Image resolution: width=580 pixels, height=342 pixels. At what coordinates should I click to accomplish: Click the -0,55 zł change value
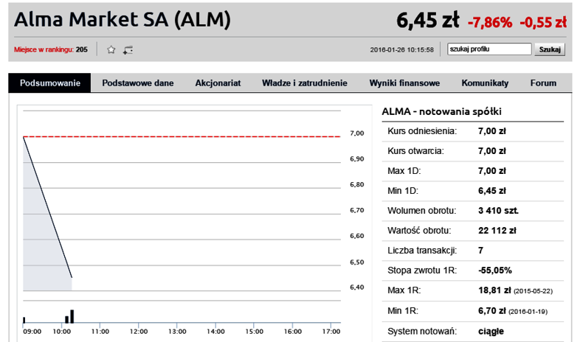click(543, 23)
